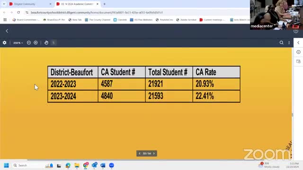Image resolution: width=303 pixels, height=170 pixels.
Task: Go back using the document back arrow
Action: point(7,31)
